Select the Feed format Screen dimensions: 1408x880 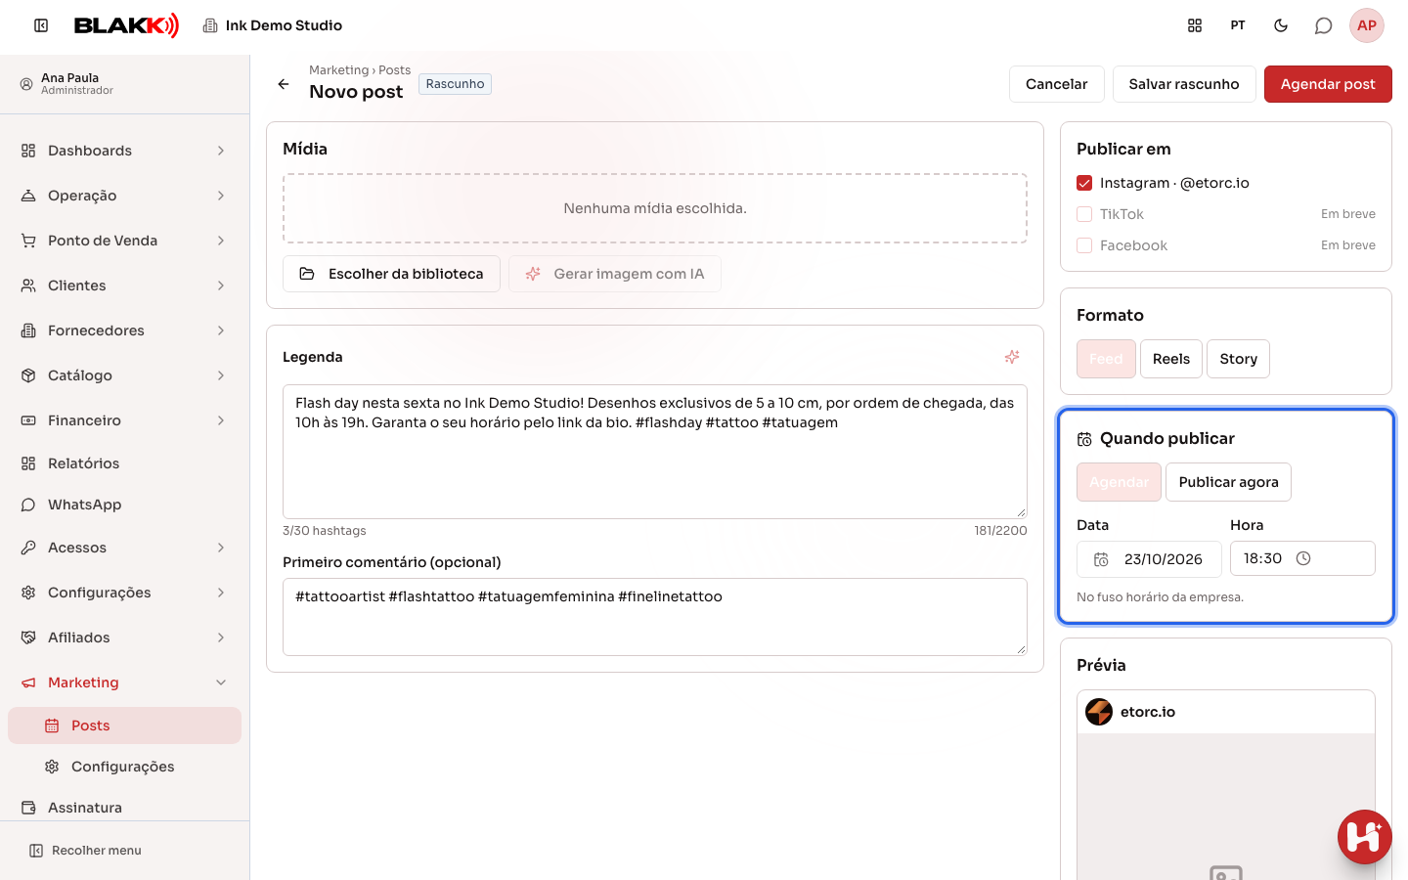(x=1106, y=359)
